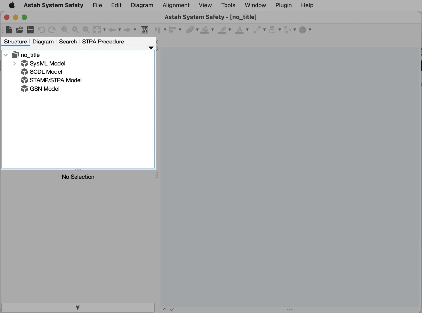
Task: Open the Align Top dropdown arrow
Action: click(x=165, y=30)
